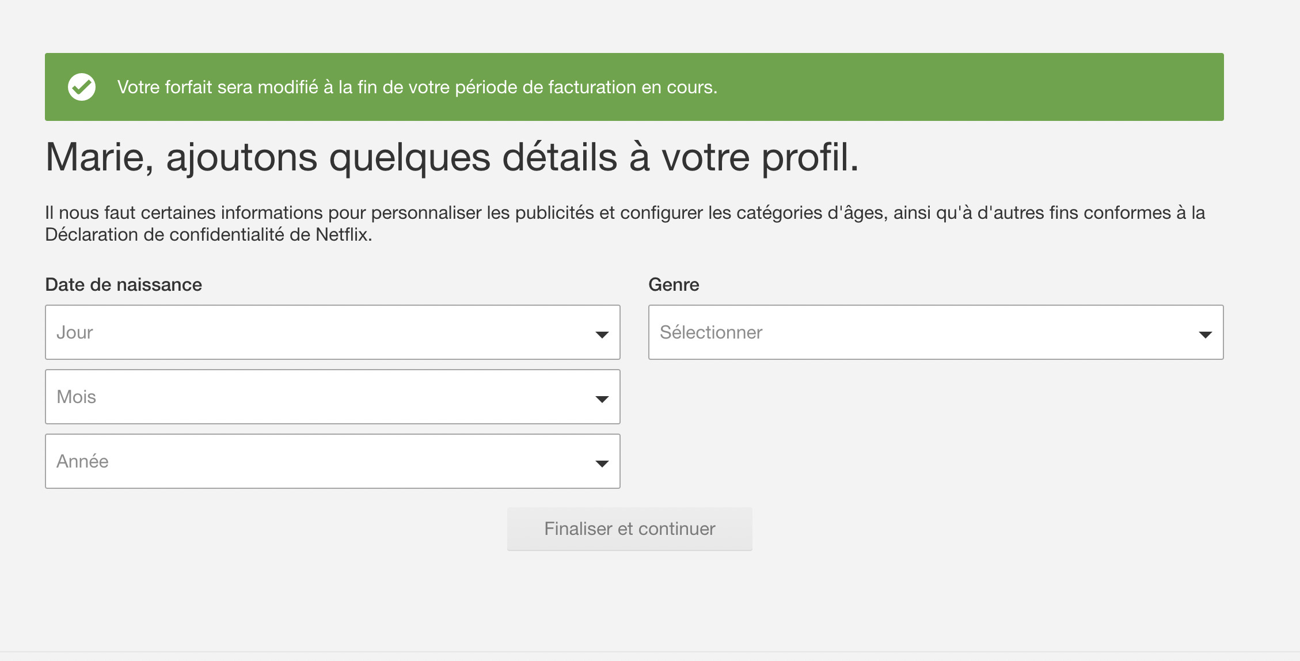Viewport: 1300px width, 661px height.
Task: Click the 'Jour' placeholder text
Action: (x=75, y=332)
